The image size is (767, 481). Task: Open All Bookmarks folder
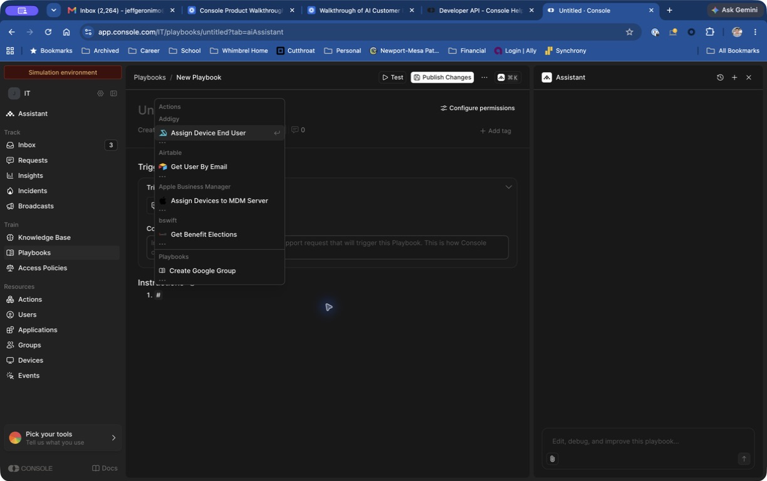coord(732,51)
